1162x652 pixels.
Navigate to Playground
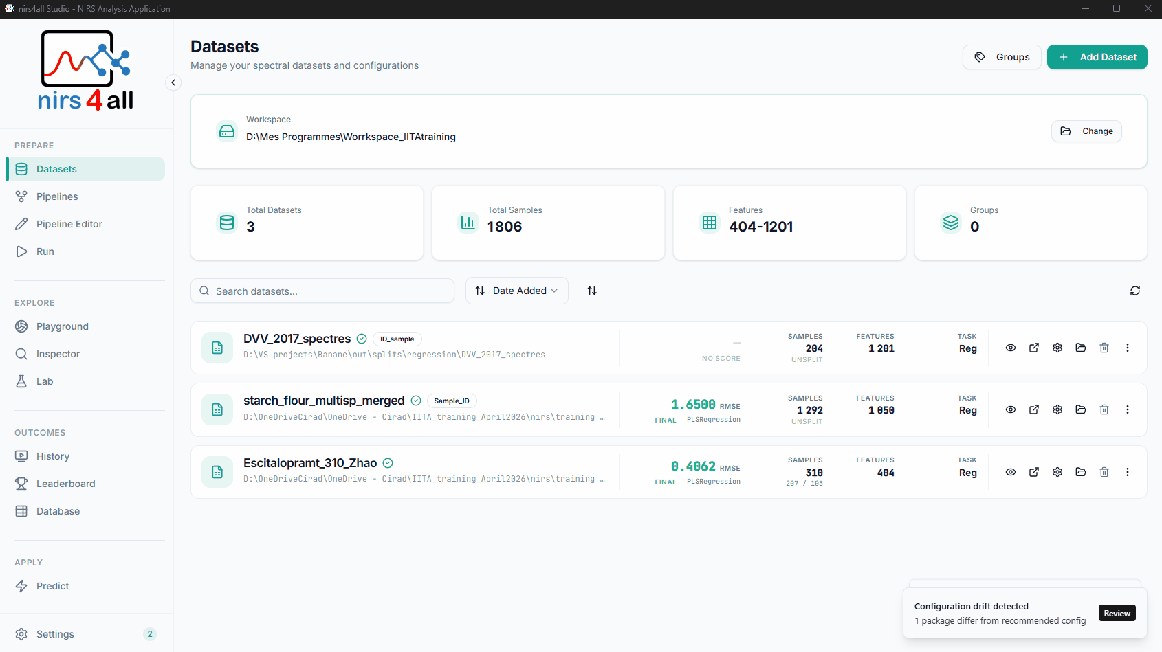[x=86, y=326]
